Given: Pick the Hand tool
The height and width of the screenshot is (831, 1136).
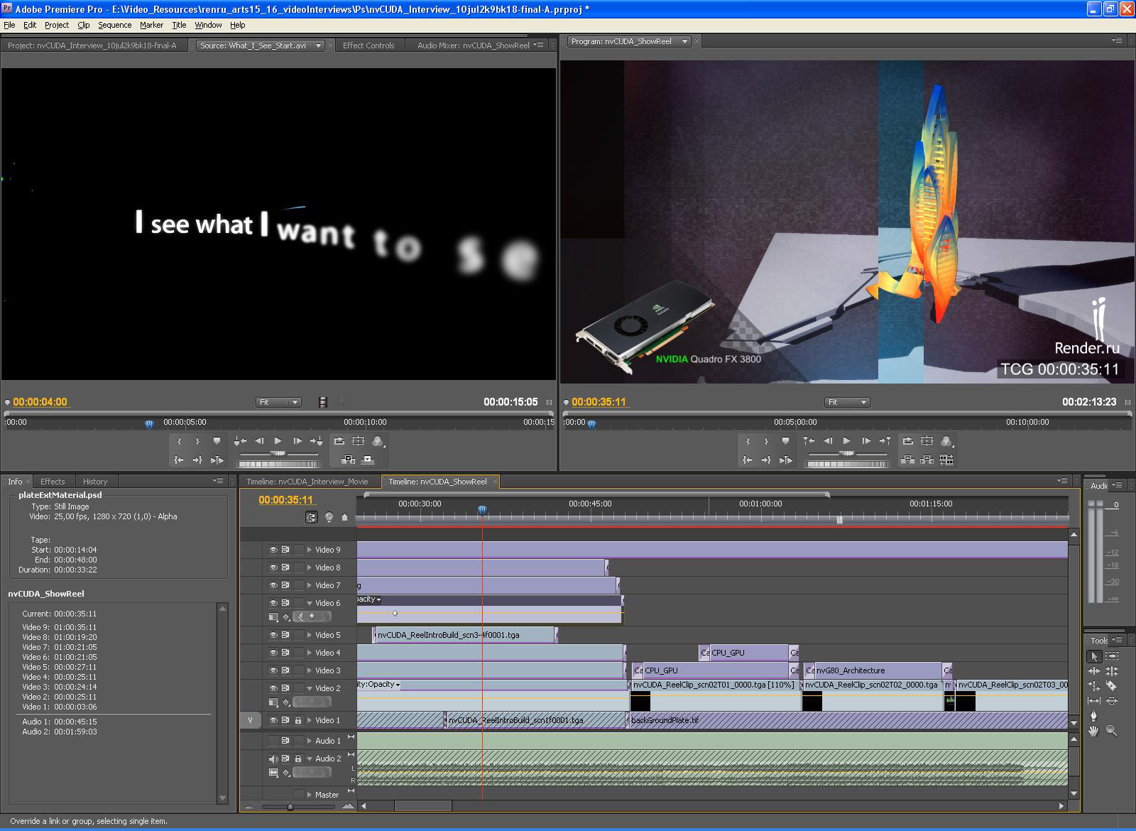Looking at the screenshot, I should tap(1094, 731).
